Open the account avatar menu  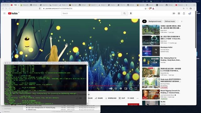coord(190,13)
